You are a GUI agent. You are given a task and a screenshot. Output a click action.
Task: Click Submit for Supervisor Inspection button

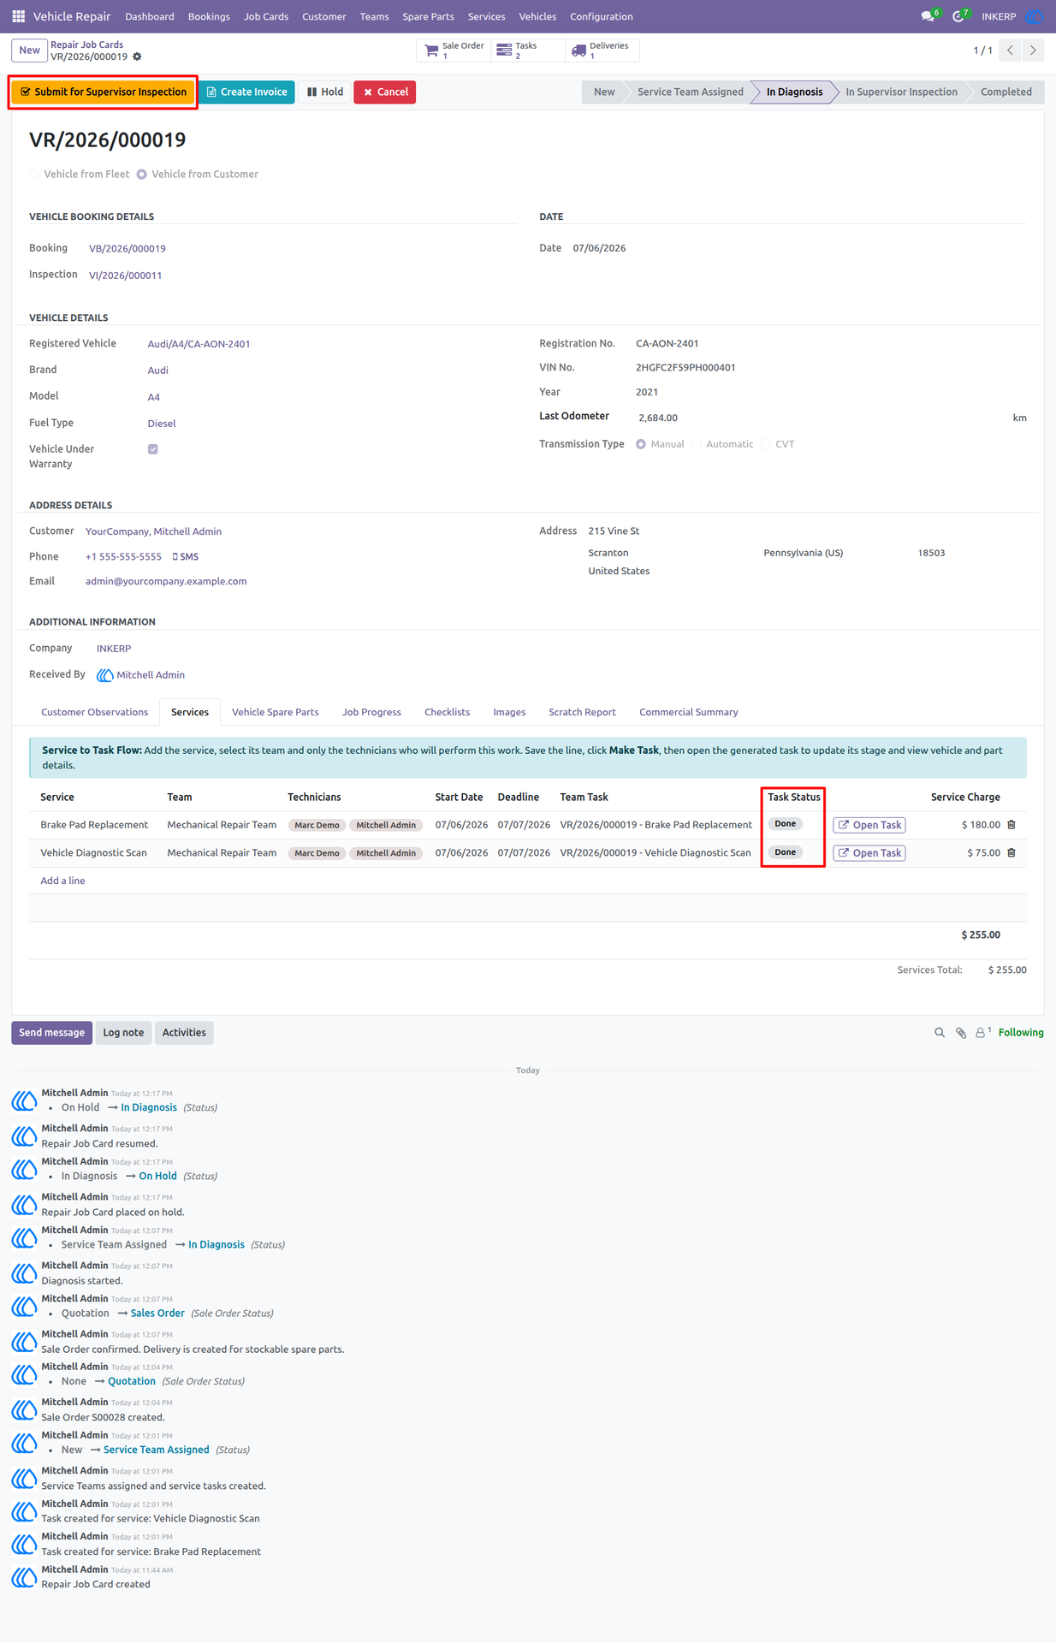coord(104,92)
